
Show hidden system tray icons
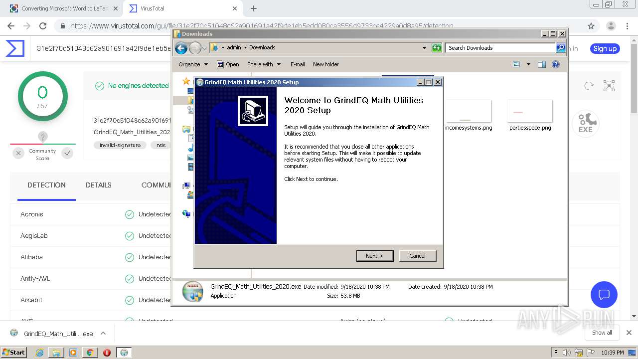(x=556, y=353)
